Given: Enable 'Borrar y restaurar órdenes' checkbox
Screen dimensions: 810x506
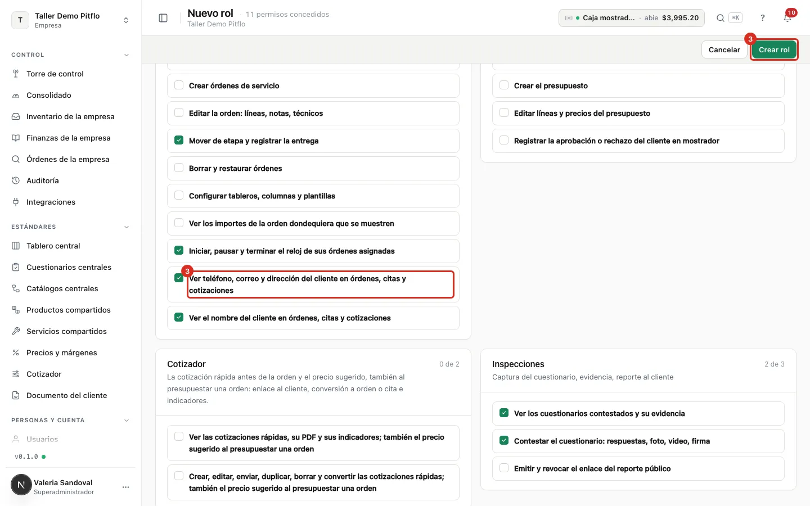Looking at the screenshot, I should pos(179,168).
